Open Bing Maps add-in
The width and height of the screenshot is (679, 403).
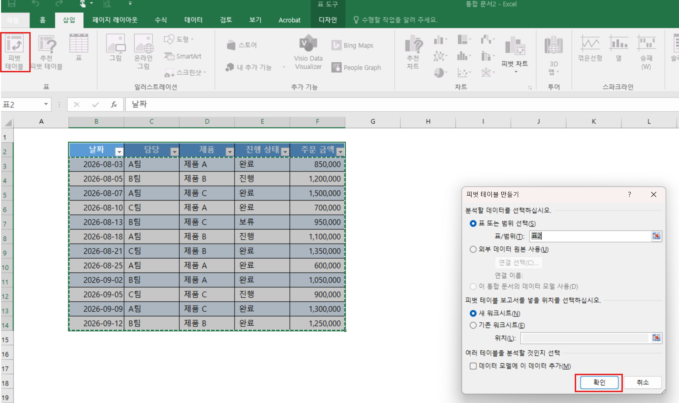(352, 45)
